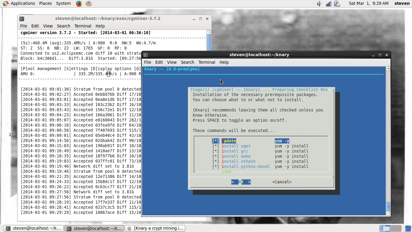Select Cancel in the Knary installer dialog
The width and height of the screenshot is (412, 232).
282,182
